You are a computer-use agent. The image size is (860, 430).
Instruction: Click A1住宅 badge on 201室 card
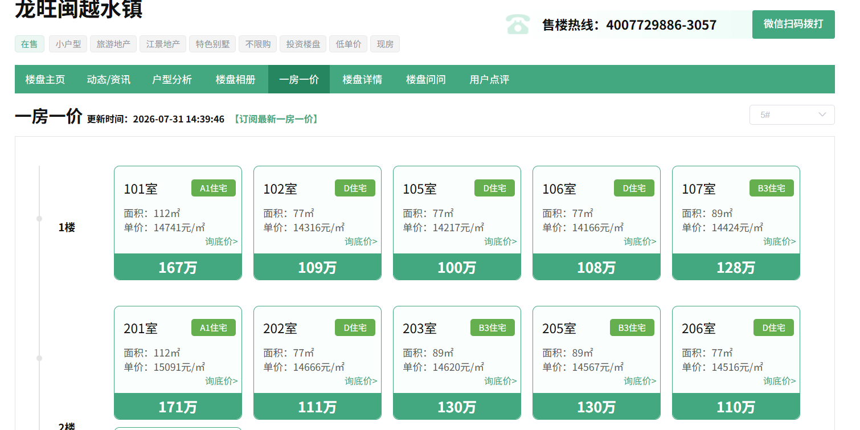point(214,327)
